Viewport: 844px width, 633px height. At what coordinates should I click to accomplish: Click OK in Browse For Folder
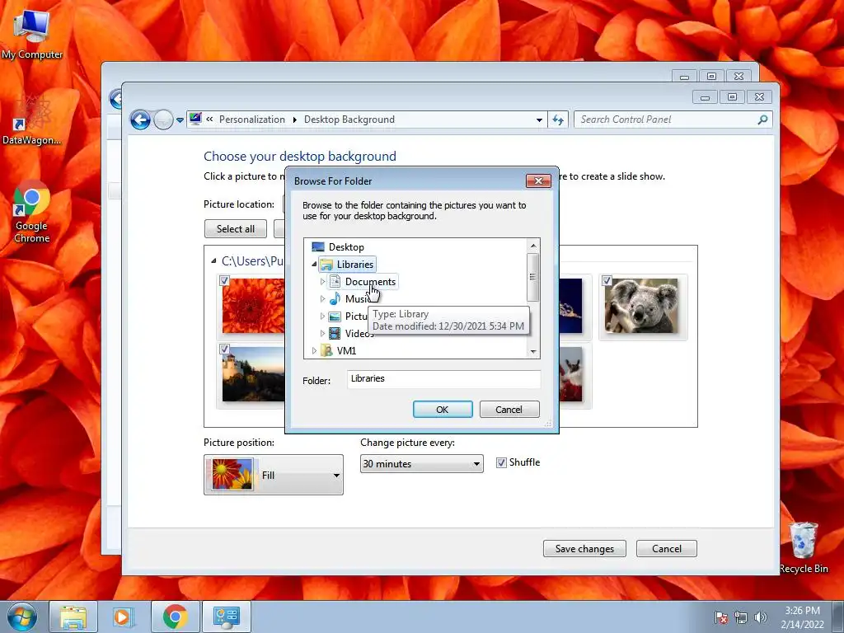click(x=443, y=410)
